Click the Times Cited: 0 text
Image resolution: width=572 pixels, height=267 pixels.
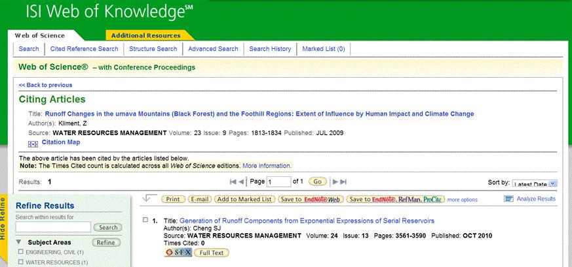[184, 243]
